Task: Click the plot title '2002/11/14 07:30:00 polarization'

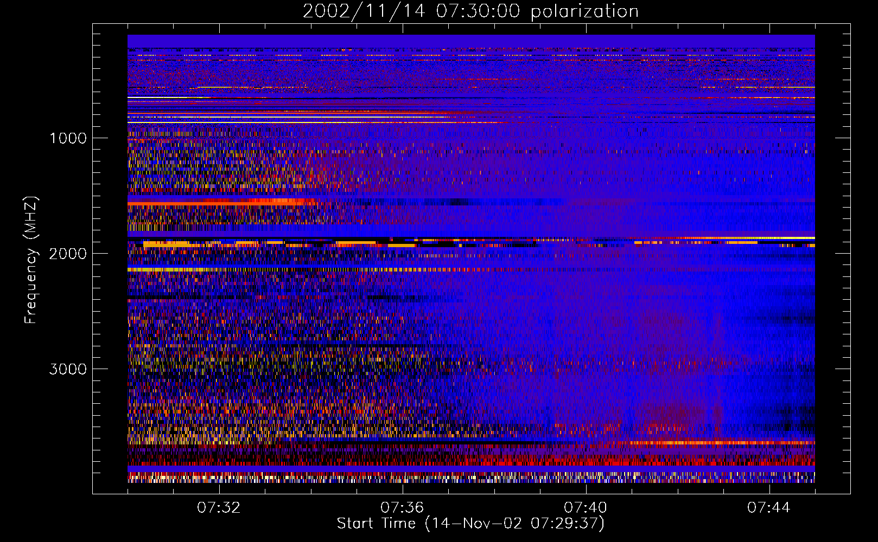Action: [470, 11]
